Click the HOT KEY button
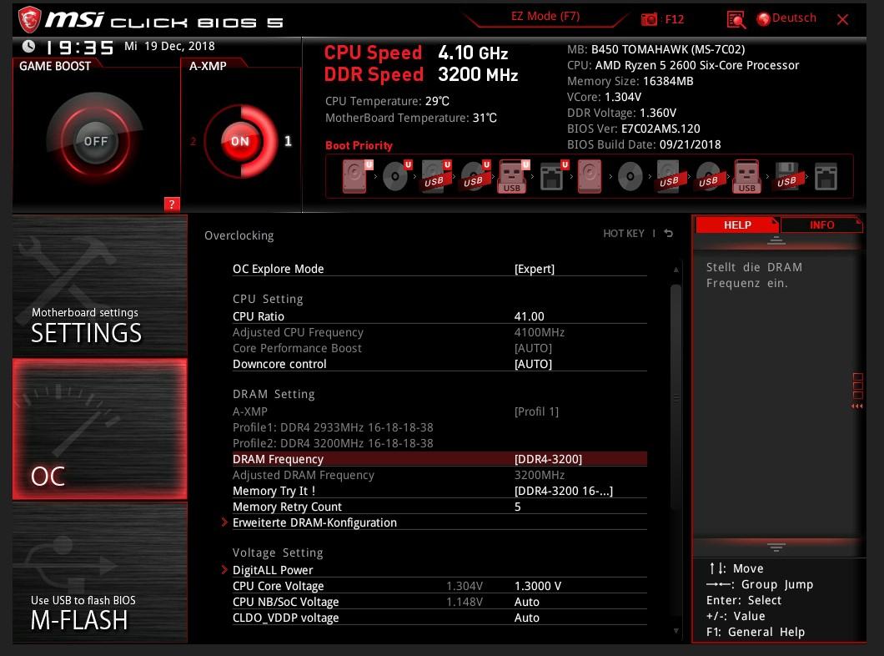884x656 pixels. tap(624, 234)
